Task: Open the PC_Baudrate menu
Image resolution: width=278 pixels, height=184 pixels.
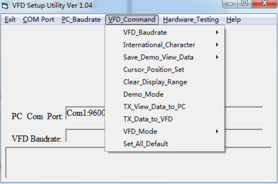Action: pos(81,20)
